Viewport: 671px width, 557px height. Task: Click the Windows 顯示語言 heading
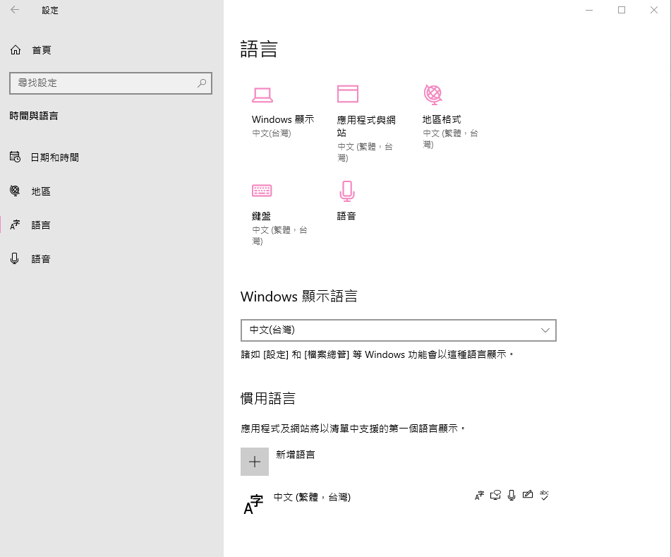pyautogui.click(x=298, y=297)
